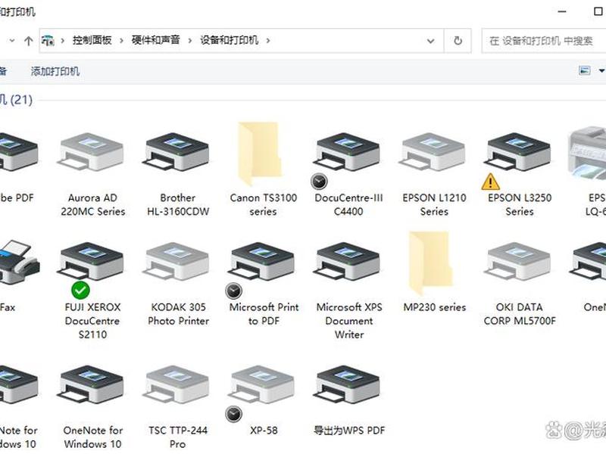This screenshot has width=606, height=454.
Task: Select the DocuCentre-III C4400 printer icon
Action: tap(348, 151)
